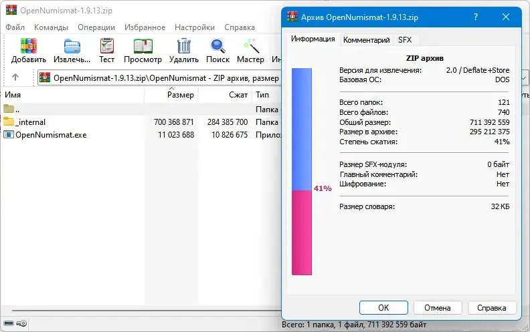
Task: Select the _internal folder name
Action: point(31,122)
